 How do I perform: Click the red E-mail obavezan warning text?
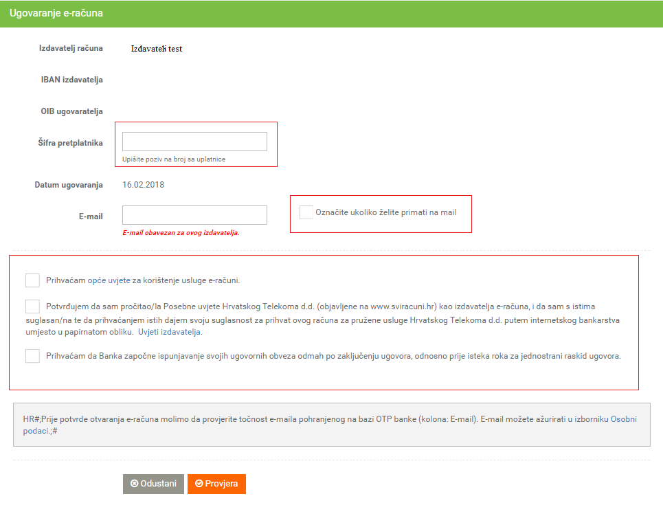tap(181, 233)
